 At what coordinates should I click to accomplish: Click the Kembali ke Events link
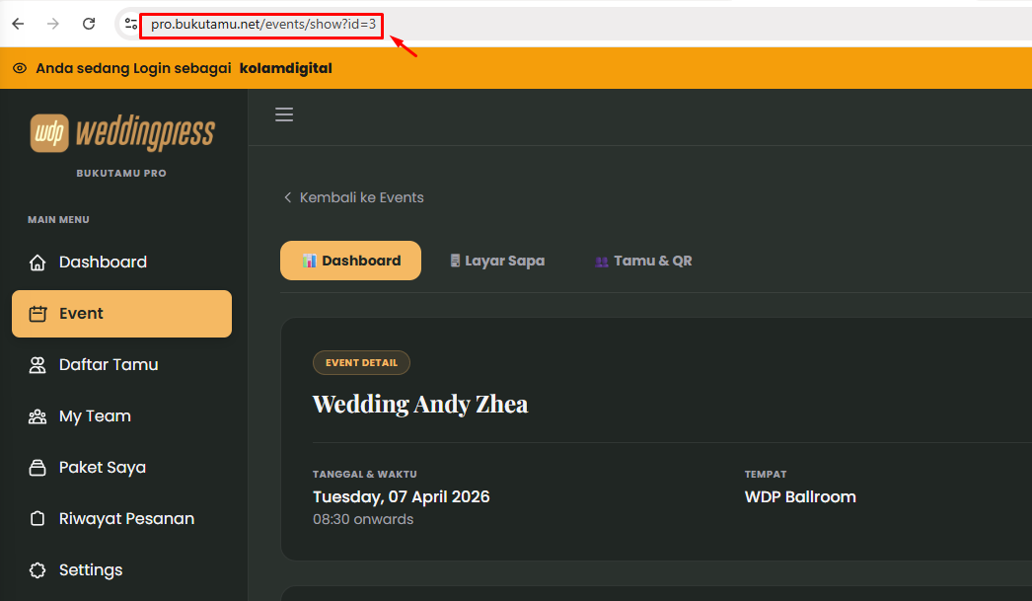[x=353, y=196]
